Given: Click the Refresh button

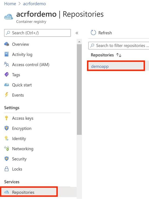Looking at the screenshot, I should [101, 33].
